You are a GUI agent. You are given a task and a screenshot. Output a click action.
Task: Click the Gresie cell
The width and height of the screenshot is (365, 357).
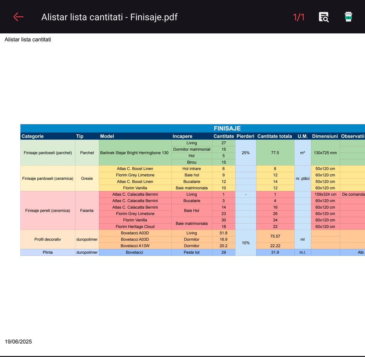point(87,178)
